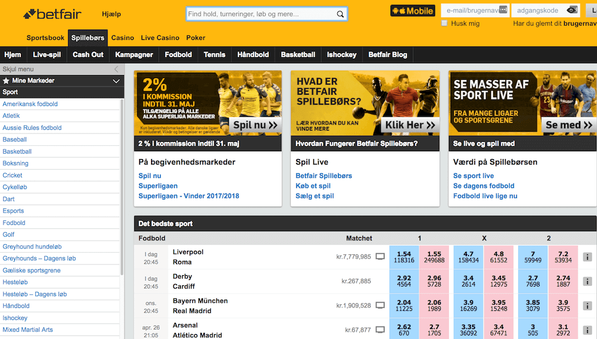Open Superligaen - Vinder 2017/2018 link

click(189, 196)
